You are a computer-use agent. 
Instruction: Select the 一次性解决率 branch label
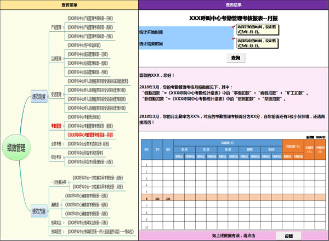click(59, 182)
